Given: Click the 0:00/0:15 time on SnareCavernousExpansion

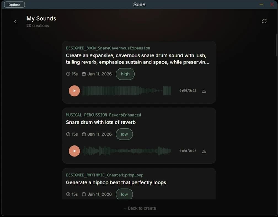Looking at the screenshot, I should click(x=188, y=91).
